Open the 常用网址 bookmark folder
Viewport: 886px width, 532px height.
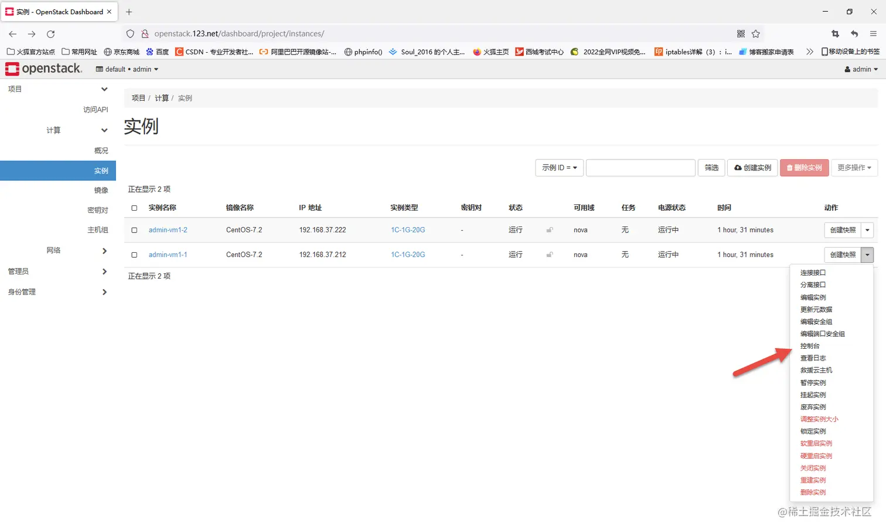click(80, 52)
